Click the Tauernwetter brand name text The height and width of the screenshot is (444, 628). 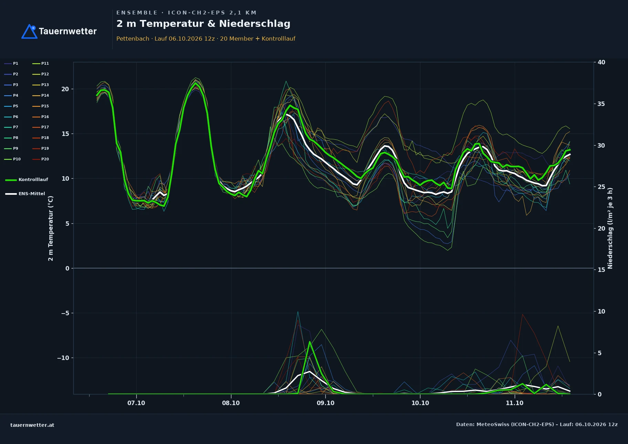click(x=68, y=31)
